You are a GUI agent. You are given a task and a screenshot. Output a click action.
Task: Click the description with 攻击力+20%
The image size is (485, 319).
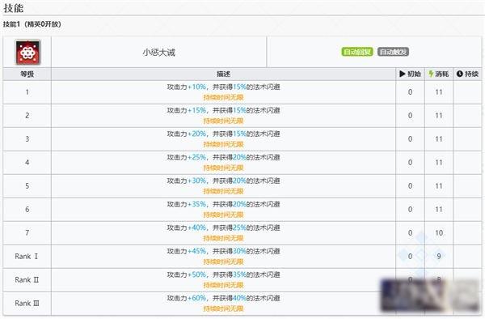coord(223,134)
